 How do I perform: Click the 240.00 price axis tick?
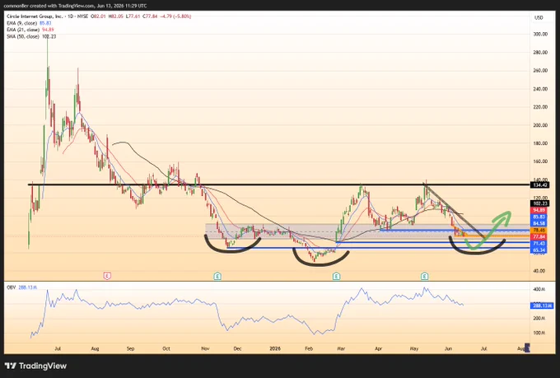(x=540, y=89)
